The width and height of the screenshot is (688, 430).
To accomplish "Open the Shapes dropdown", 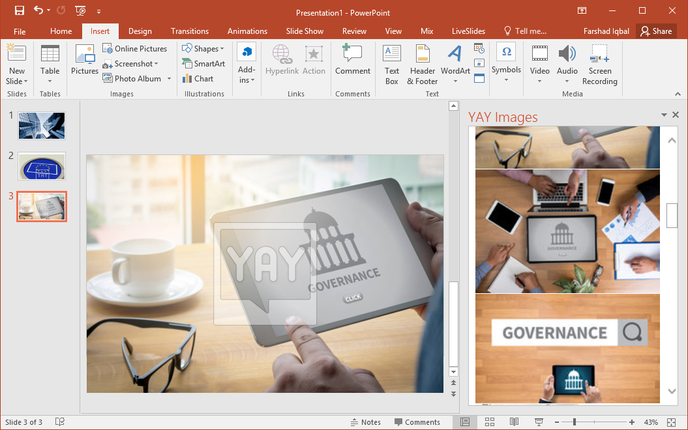I will click(204, 48).
